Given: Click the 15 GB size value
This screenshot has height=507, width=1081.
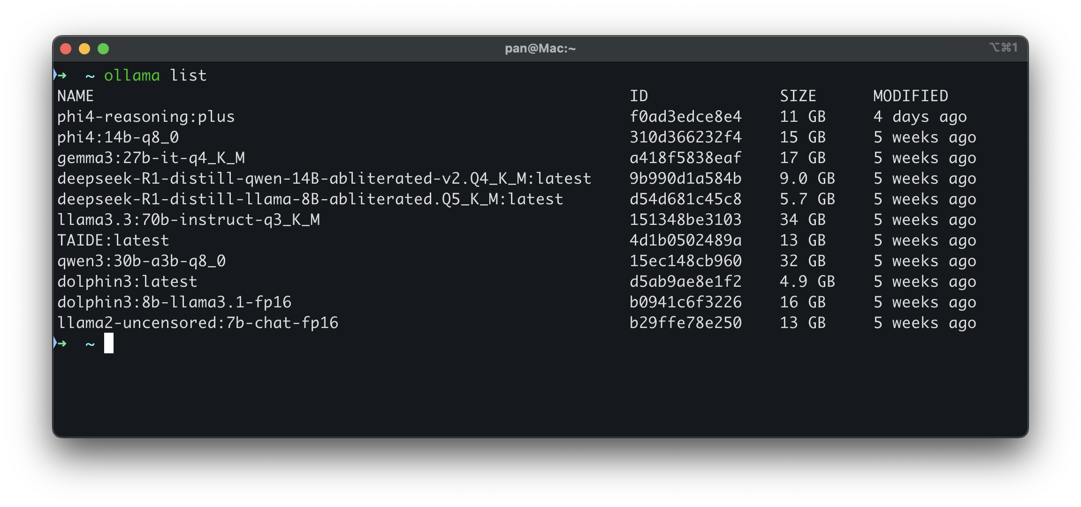Looking at the screenshot, I should [x=803, y=137].
